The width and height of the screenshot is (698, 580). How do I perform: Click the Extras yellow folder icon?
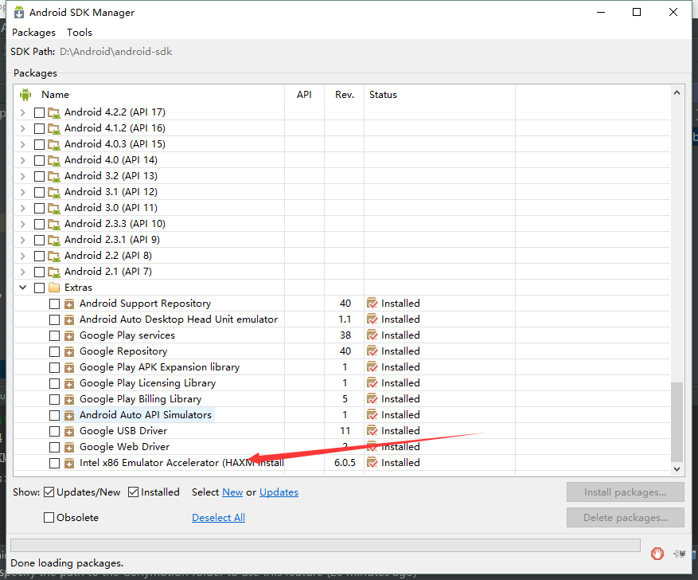(54, 288)
